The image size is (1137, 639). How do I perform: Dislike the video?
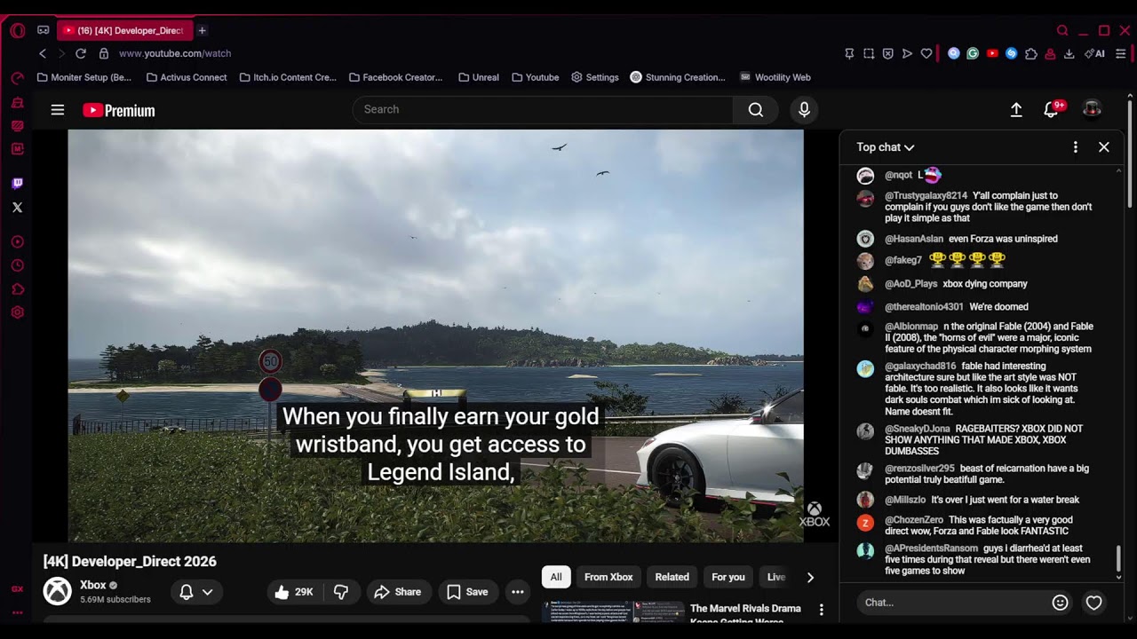click(340, 592)
